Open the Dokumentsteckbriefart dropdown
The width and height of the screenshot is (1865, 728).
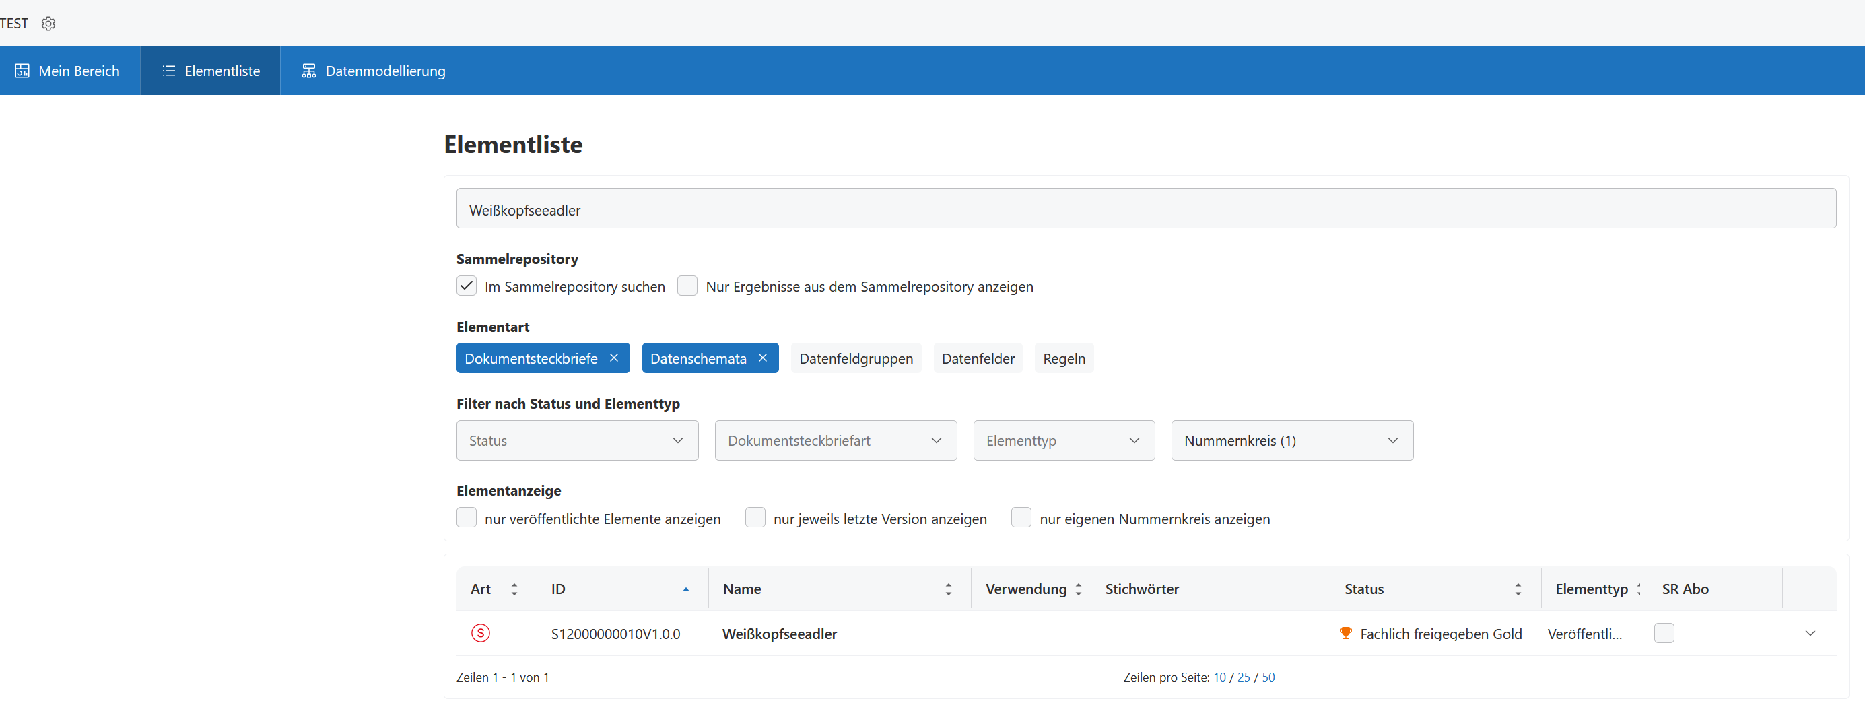click(x=835, y=440)
